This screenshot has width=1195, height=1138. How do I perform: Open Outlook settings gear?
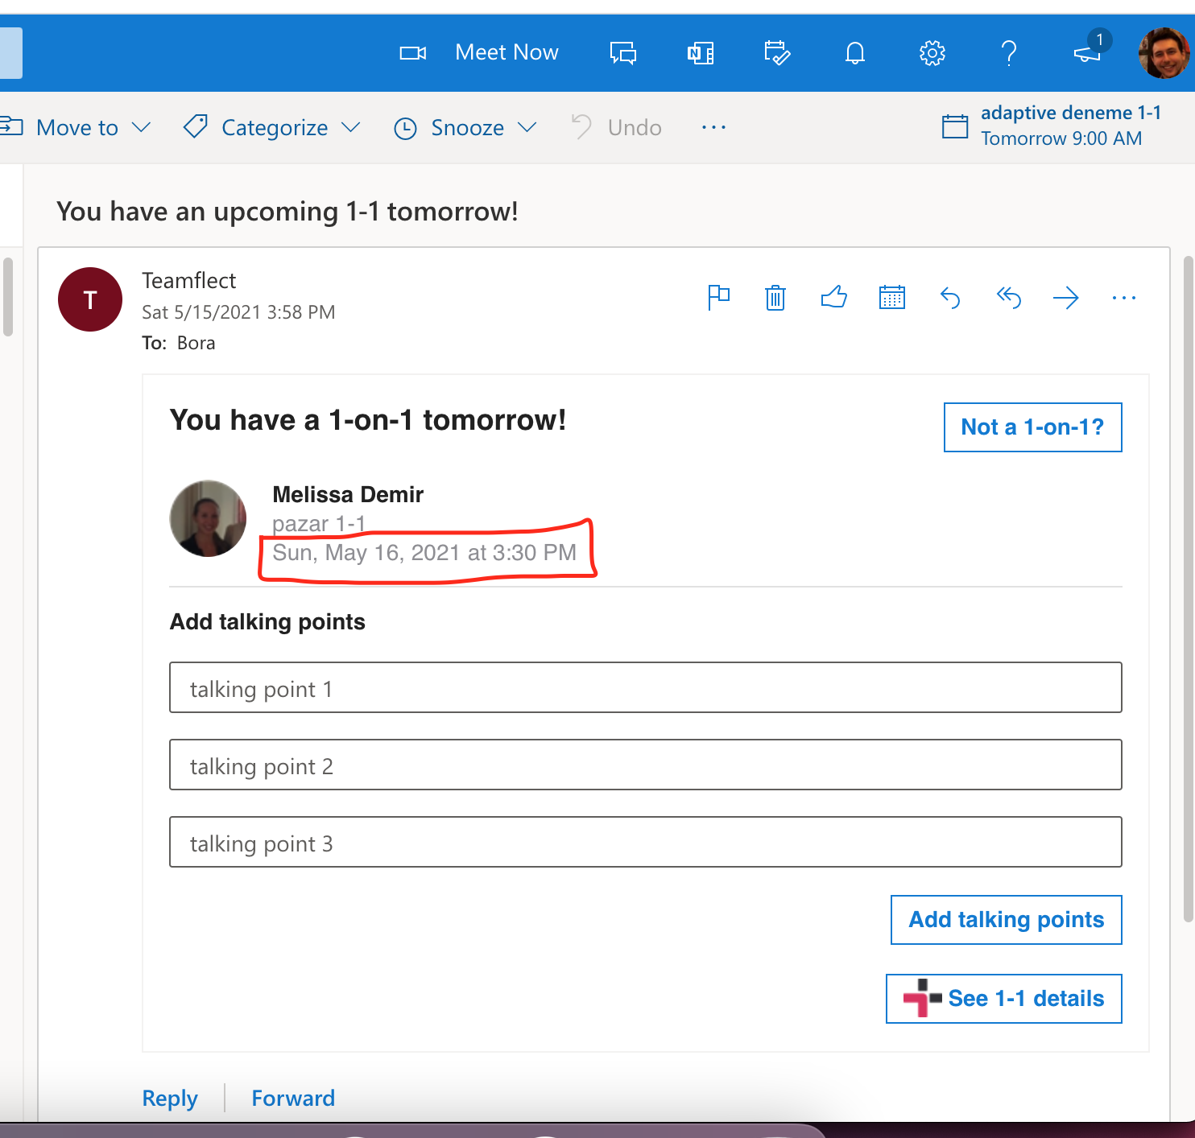[932, 52]
